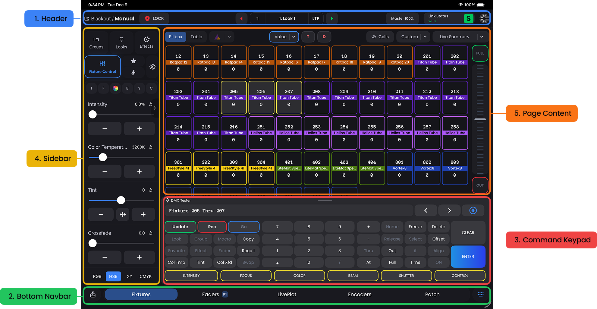The width and height of the screenshot is (597, 309).
Task: Toggle the red LOCK button
Action: coord(154,18)
